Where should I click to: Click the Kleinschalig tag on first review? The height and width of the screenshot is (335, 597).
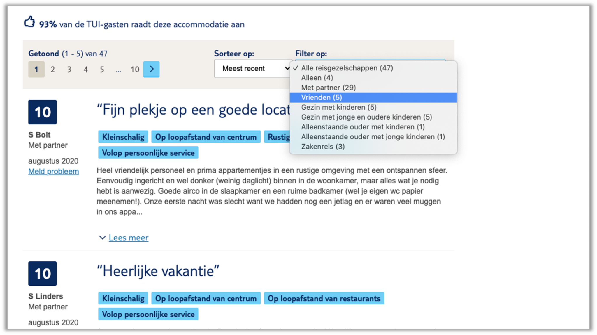point(123,137)
